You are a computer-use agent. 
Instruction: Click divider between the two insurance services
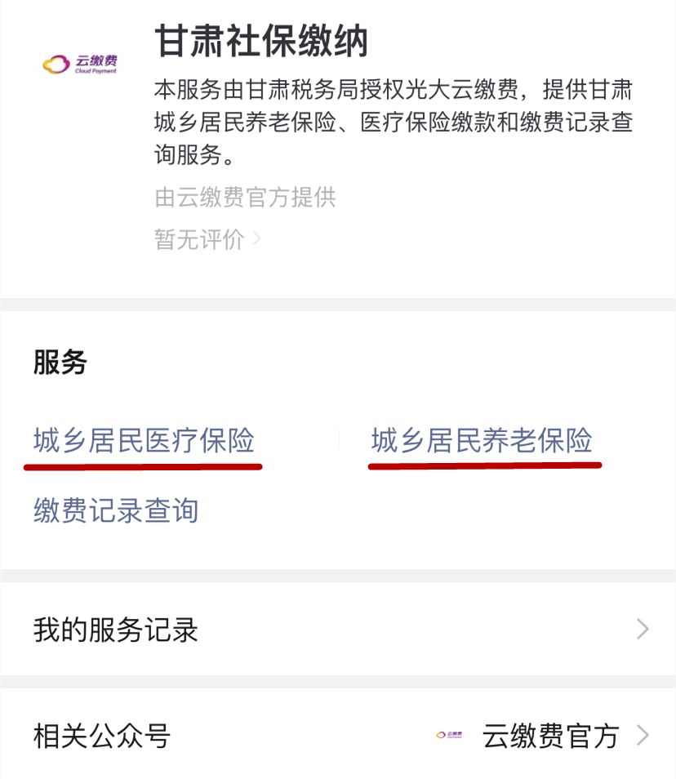(339, 439)
